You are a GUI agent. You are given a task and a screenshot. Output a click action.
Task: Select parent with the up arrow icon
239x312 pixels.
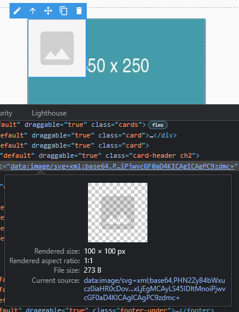33,11
